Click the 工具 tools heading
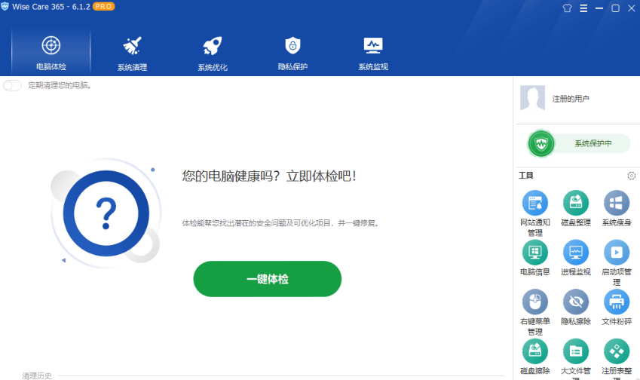 (x=525, y=176)
